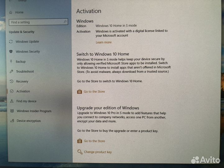Click the Troubleshoot wrench icon
Viewport: 224px width, 168px height.
[12, 72]
